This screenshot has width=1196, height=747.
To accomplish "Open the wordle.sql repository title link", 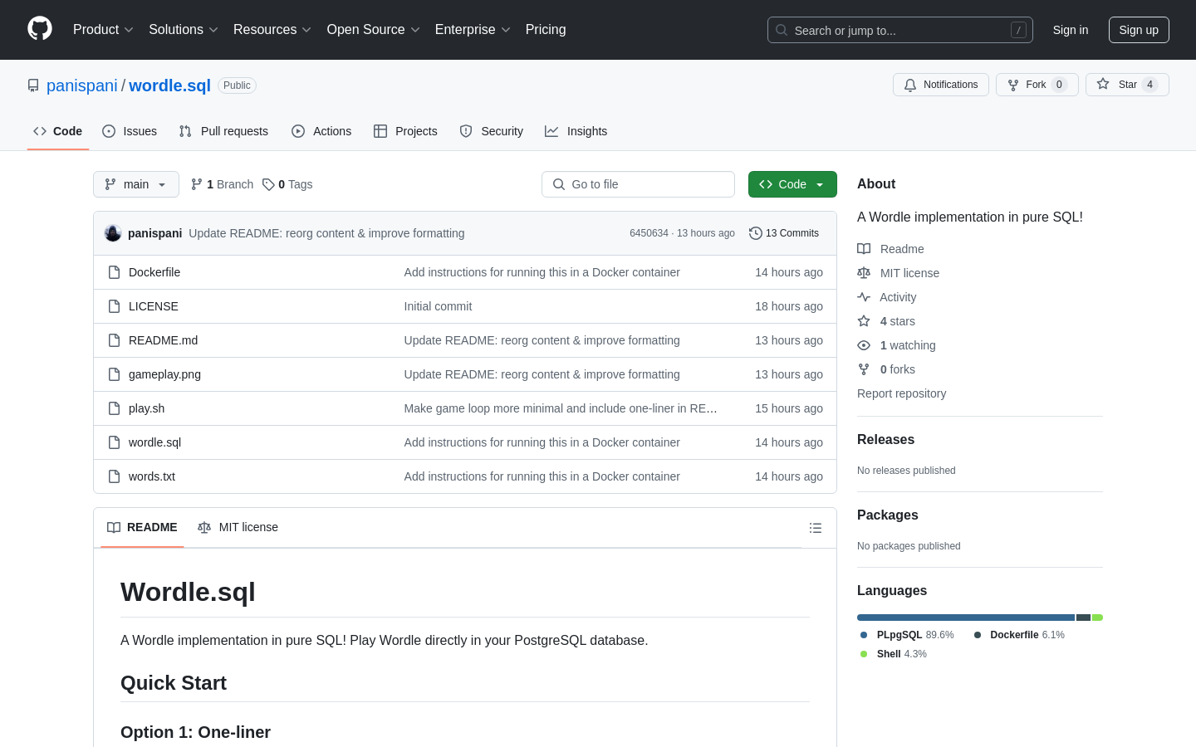I will click(169, 85).
